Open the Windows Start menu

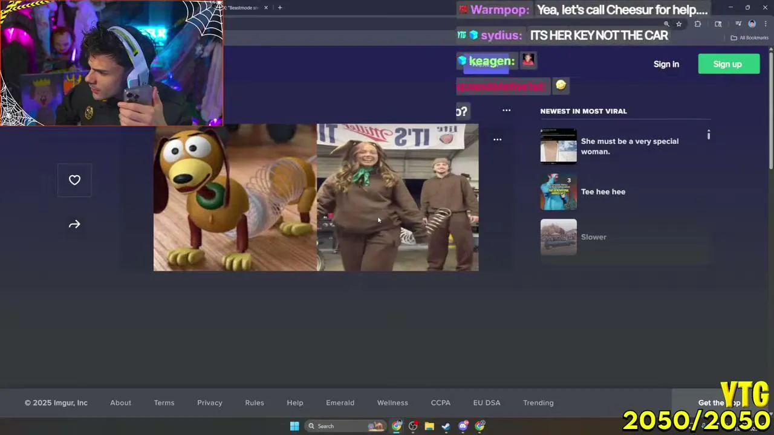pos(294,426)
